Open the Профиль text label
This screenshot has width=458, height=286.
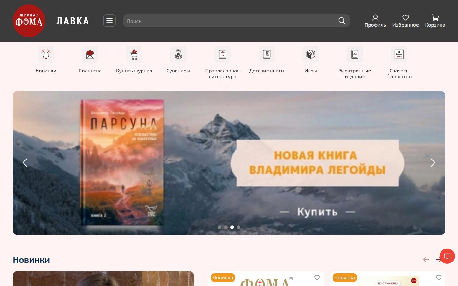375,25
